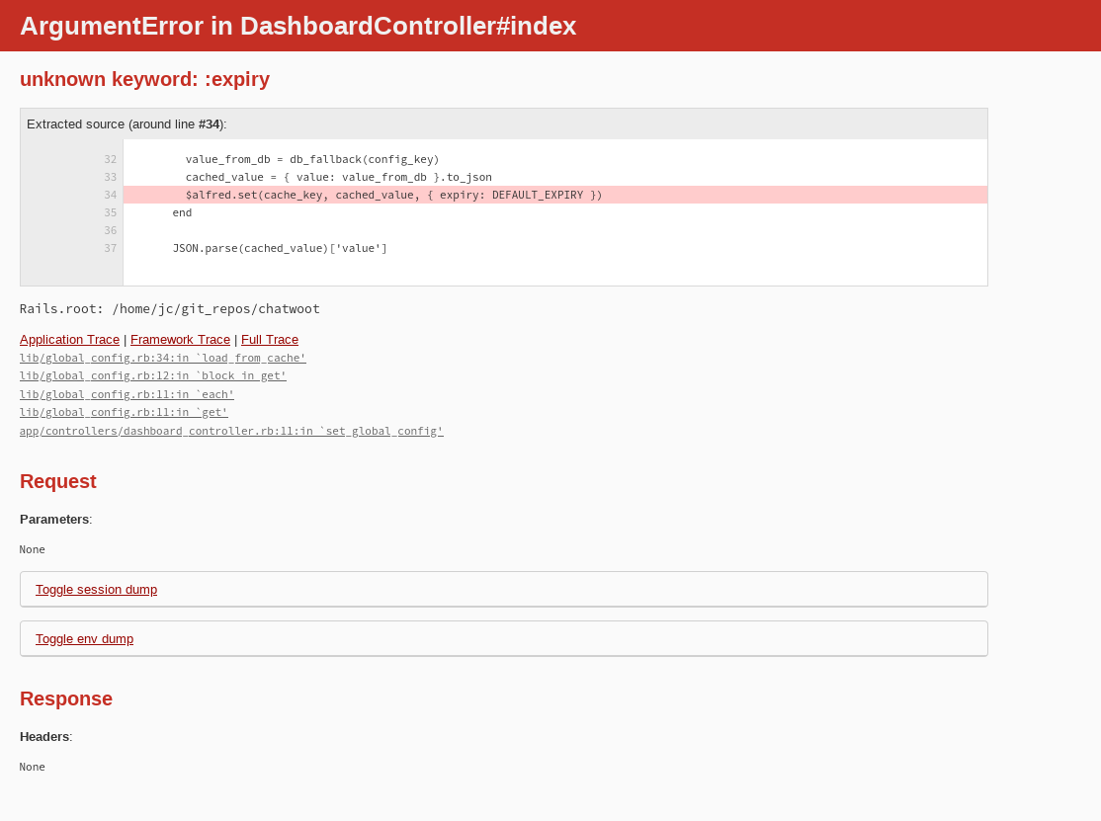Expand the env dump section
This screenshot has height=821, width=1101.
84,638
